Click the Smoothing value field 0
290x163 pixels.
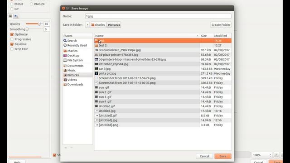47,29
